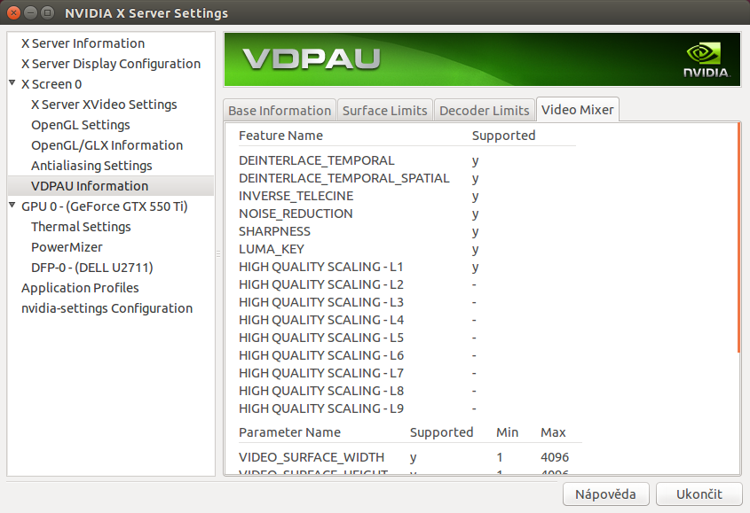Click the Feature Name column header
Image resolution: width=750 pixels, height=513 pixels.
(280, 136)
